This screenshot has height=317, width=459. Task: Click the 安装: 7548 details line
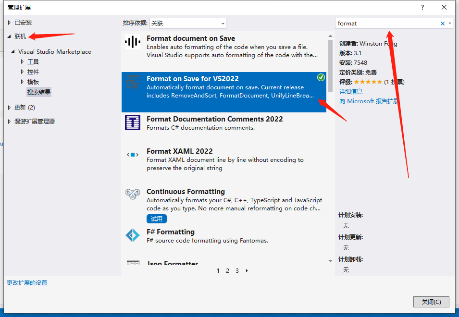point(353,63)
